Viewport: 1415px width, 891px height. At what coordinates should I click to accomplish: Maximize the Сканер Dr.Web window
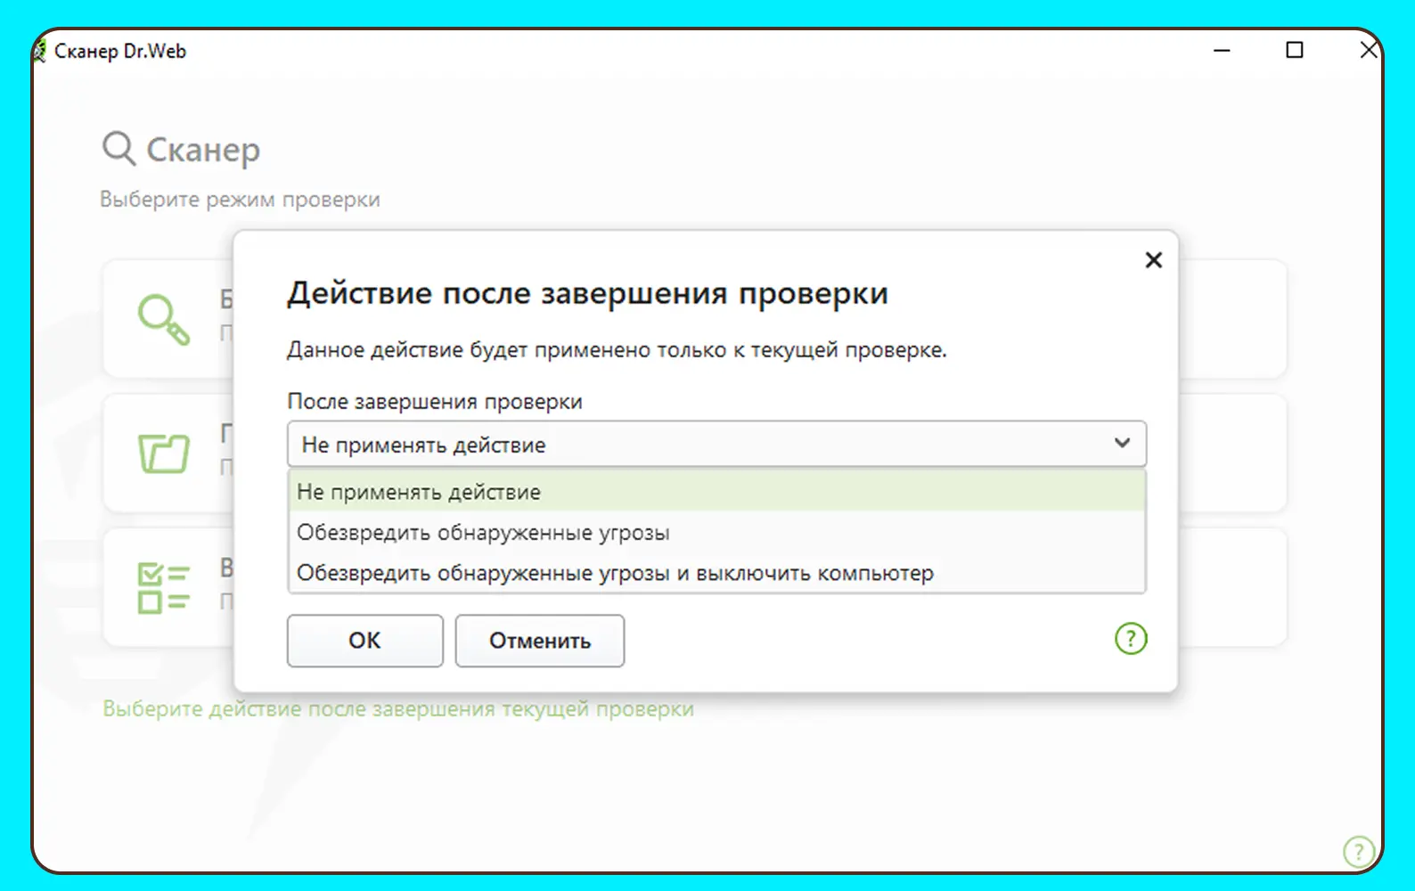point(1295,51)
